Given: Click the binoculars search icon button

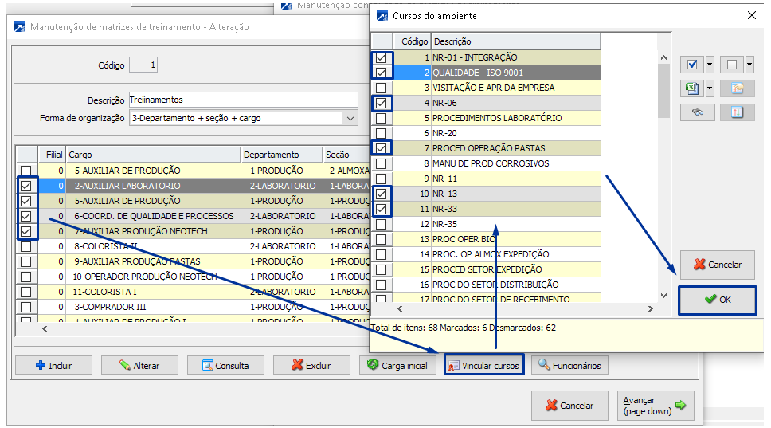Looking at the screenshot, I should 697,112.
